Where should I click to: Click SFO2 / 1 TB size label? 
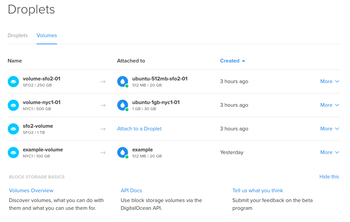click(x=34, y=132)
